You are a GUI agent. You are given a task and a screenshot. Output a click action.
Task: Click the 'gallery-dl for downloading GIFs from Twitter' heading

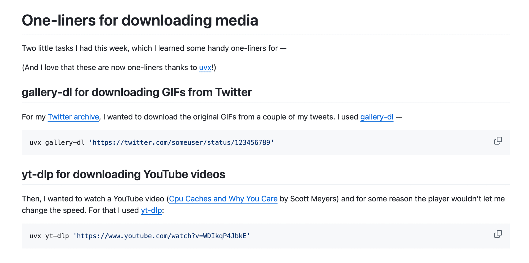click(x=136, y=92)
